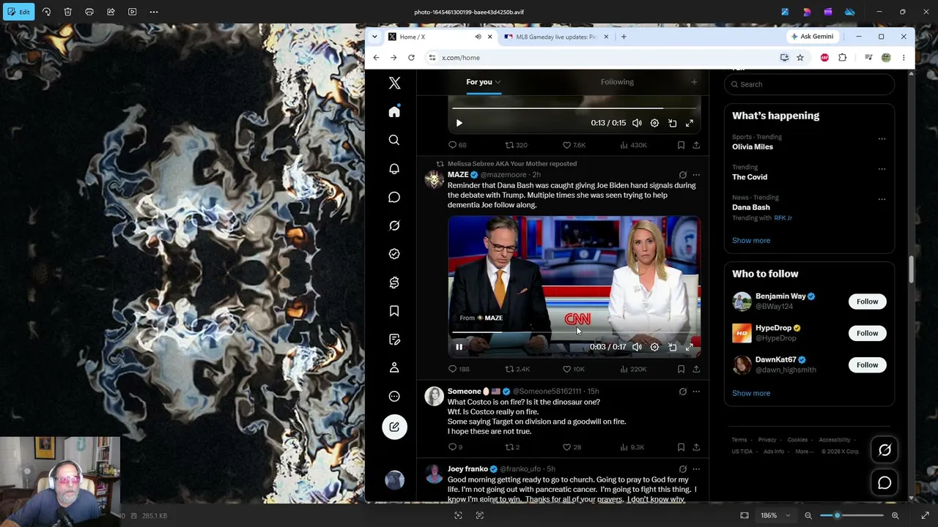Open More menu in X sidebar
The height and width of the screenshot is (527, 938).
pyautogui.click(x=394, y=396)
